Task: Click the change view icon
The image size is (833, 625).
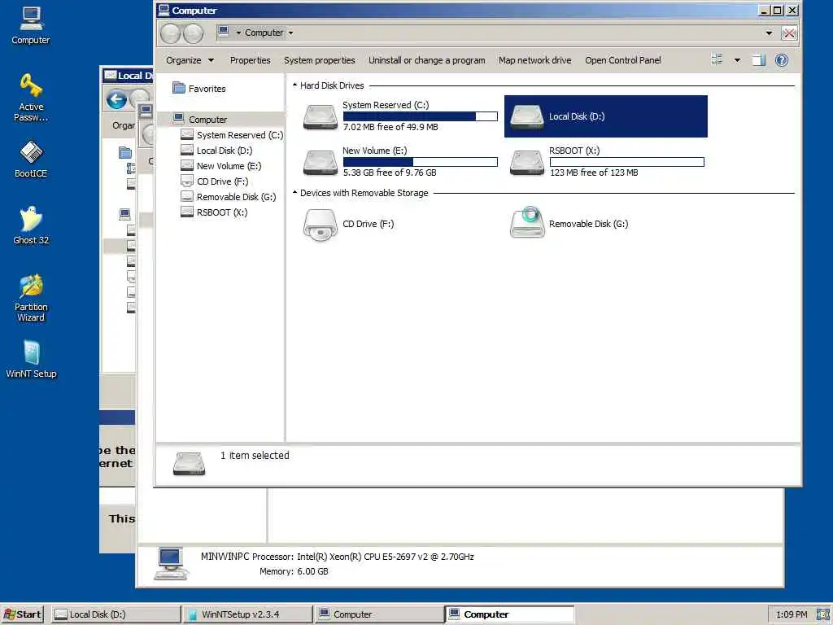Action: (x=717, y=60)
